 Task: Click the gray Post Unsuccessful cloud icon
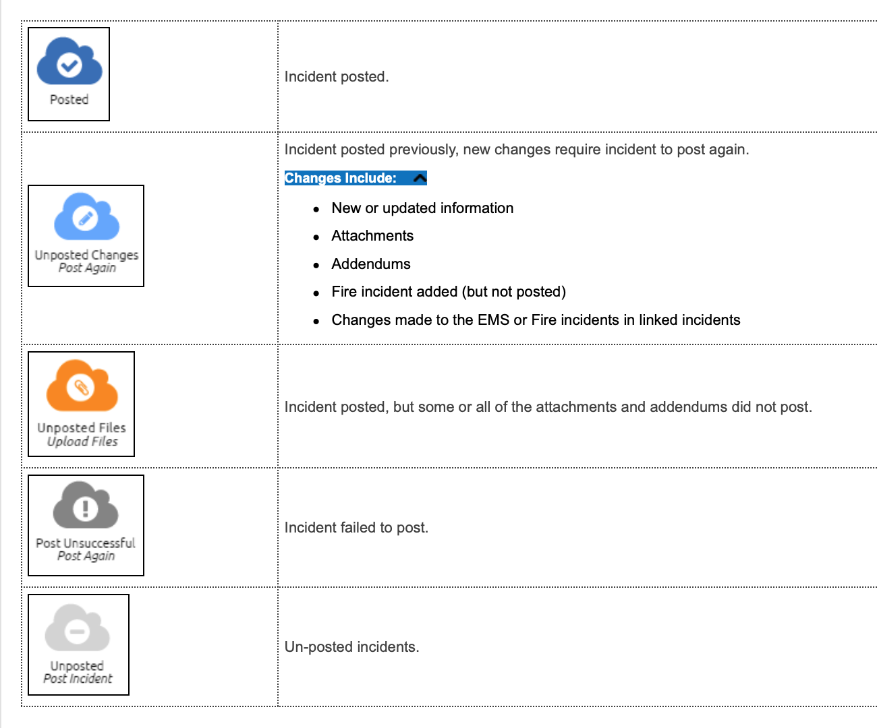pos(86,506)
